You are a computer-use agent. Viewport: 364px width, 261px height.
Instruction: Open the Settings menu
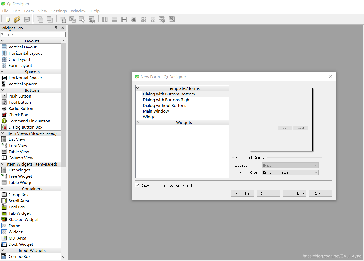click(59, 11)
